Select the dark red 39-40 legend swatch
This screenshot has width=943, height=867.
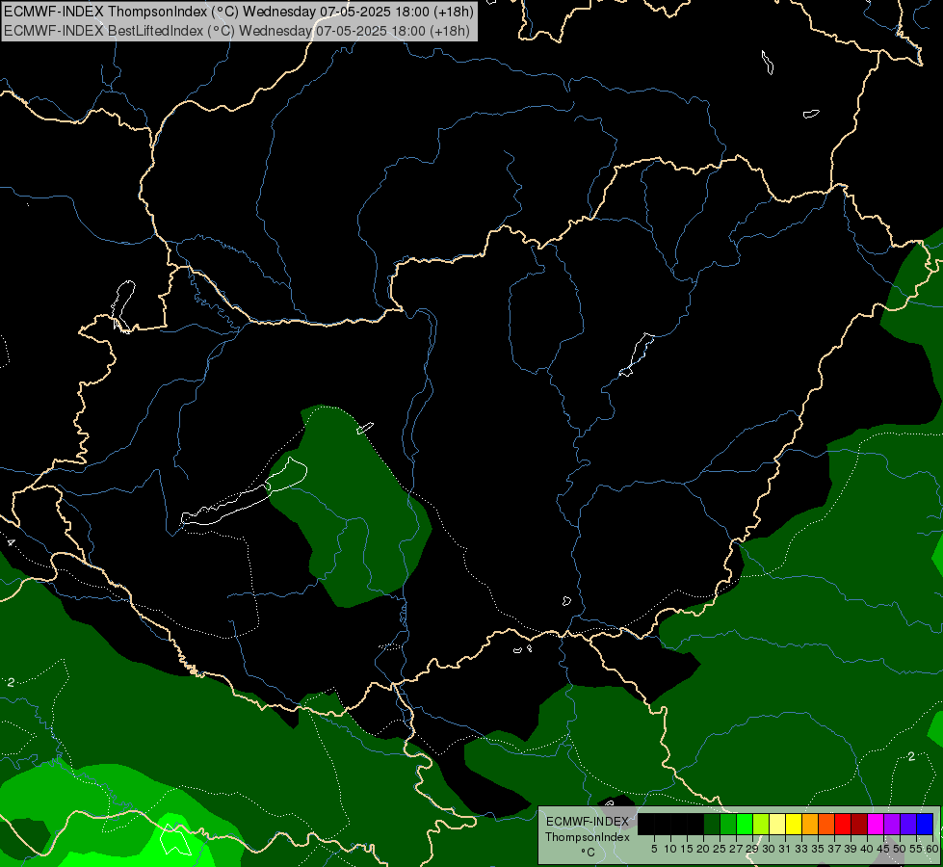(859, 824)
